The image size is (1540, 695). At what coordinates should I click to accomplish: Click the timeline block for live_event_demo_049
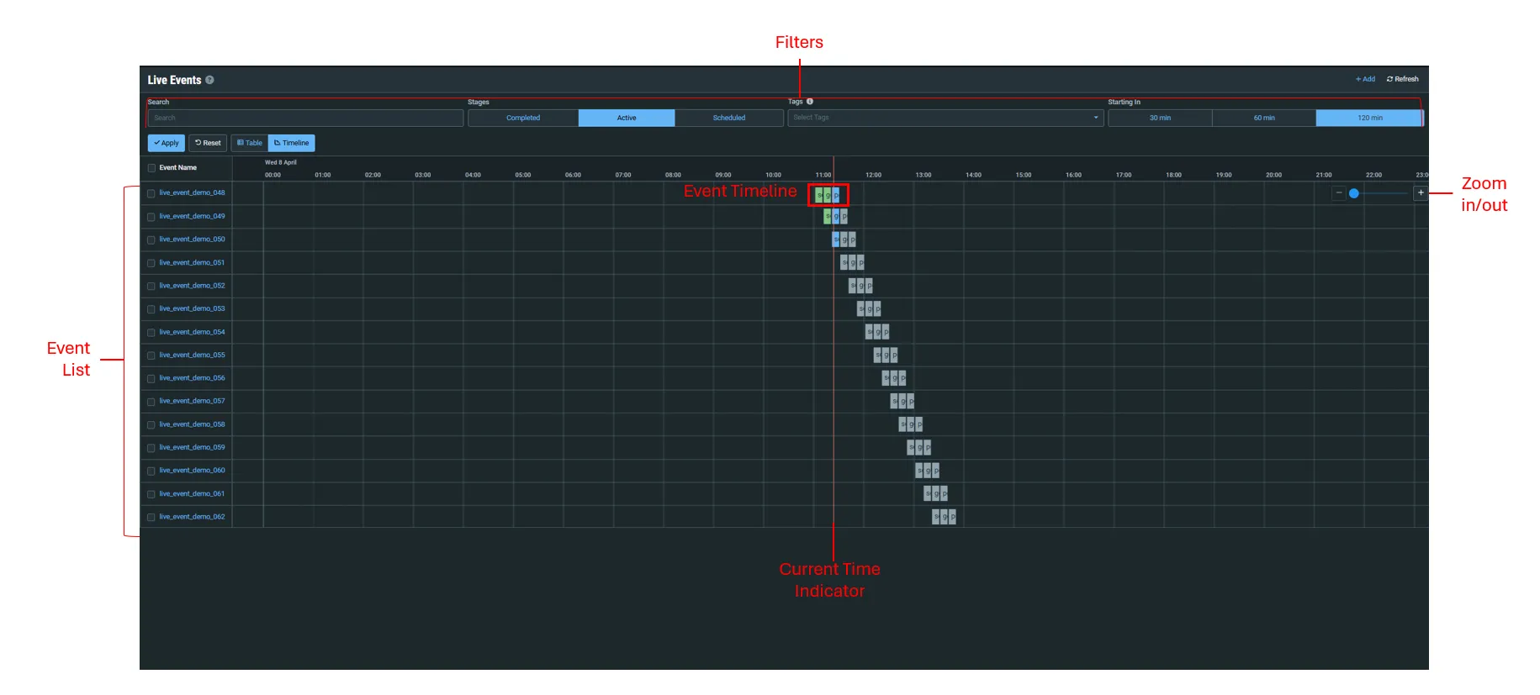[x=835, y=216]
